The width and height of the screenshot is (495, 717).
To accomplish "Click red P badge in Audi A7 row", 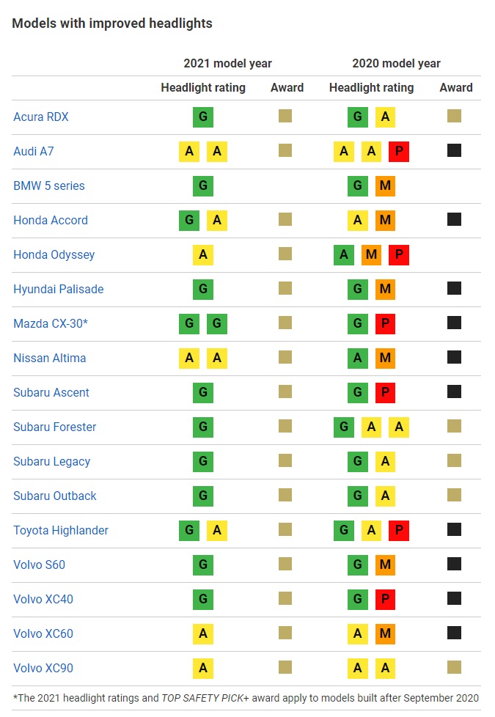I will (399, 151).
